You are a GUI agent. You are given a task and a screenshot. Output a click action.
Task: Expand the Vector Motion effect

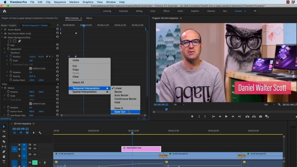pos(2,29)
